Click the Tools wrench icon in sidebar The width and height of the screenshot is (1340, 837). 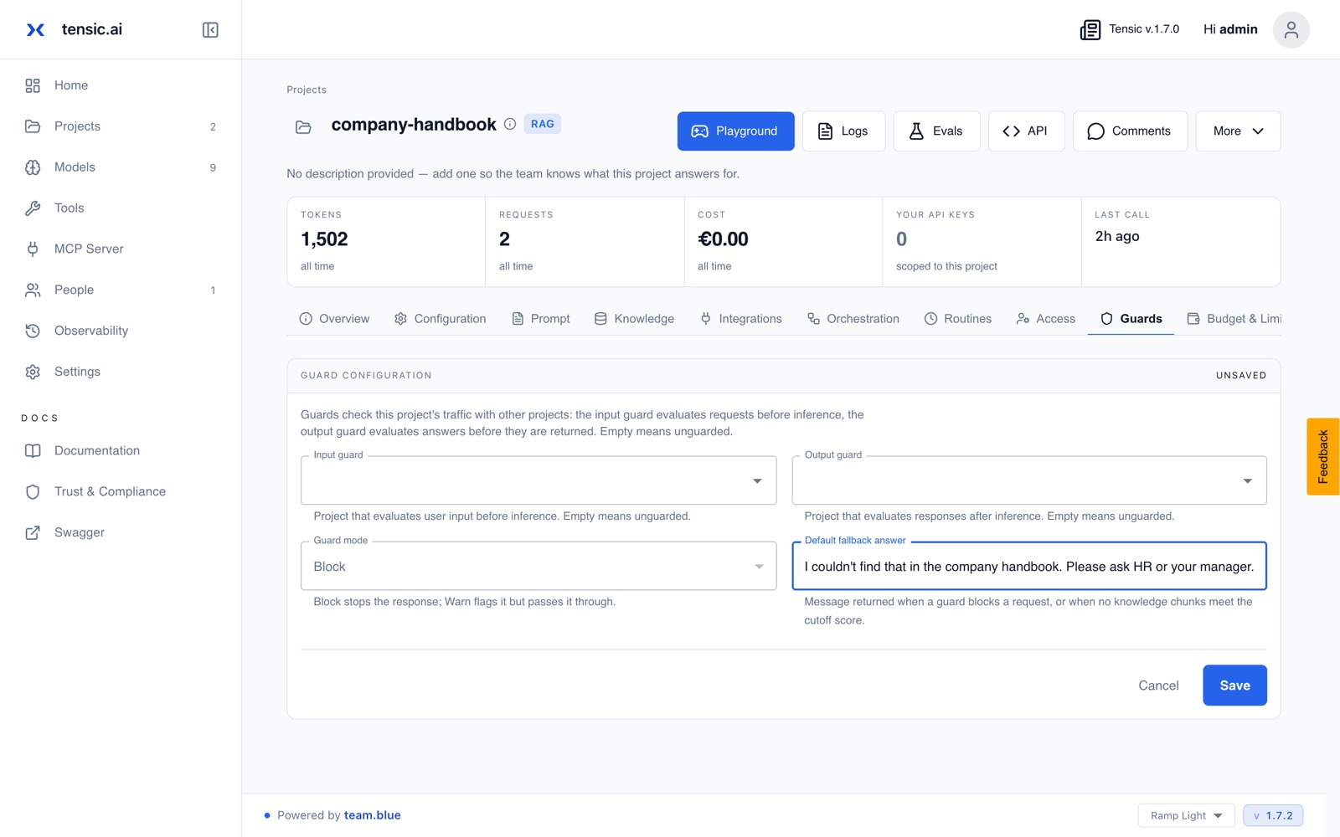tap(33, 208)
